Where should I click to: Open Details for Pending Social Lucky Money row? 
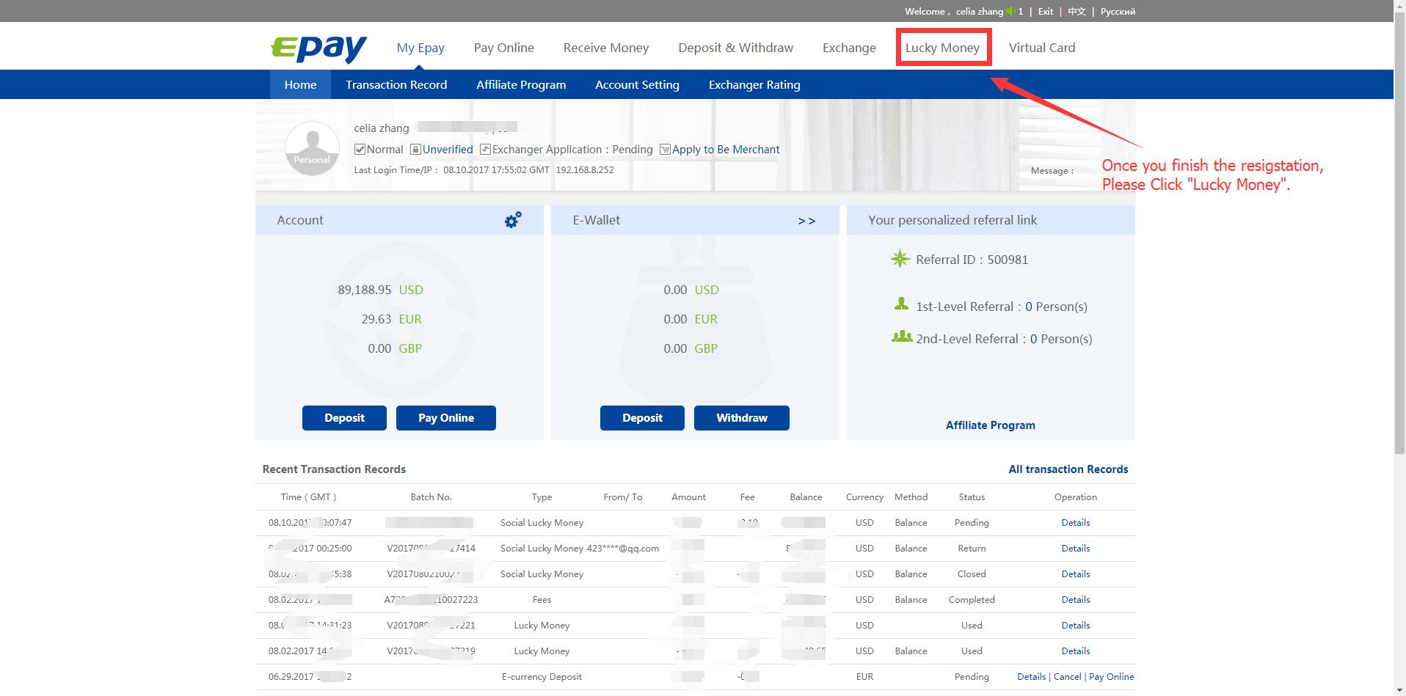(x=1076, y=523)
